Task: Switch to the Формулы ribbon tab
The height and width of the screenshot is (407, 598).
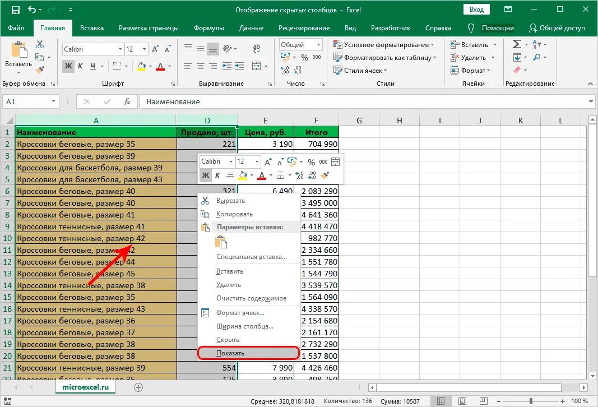Action: point(208,28)
